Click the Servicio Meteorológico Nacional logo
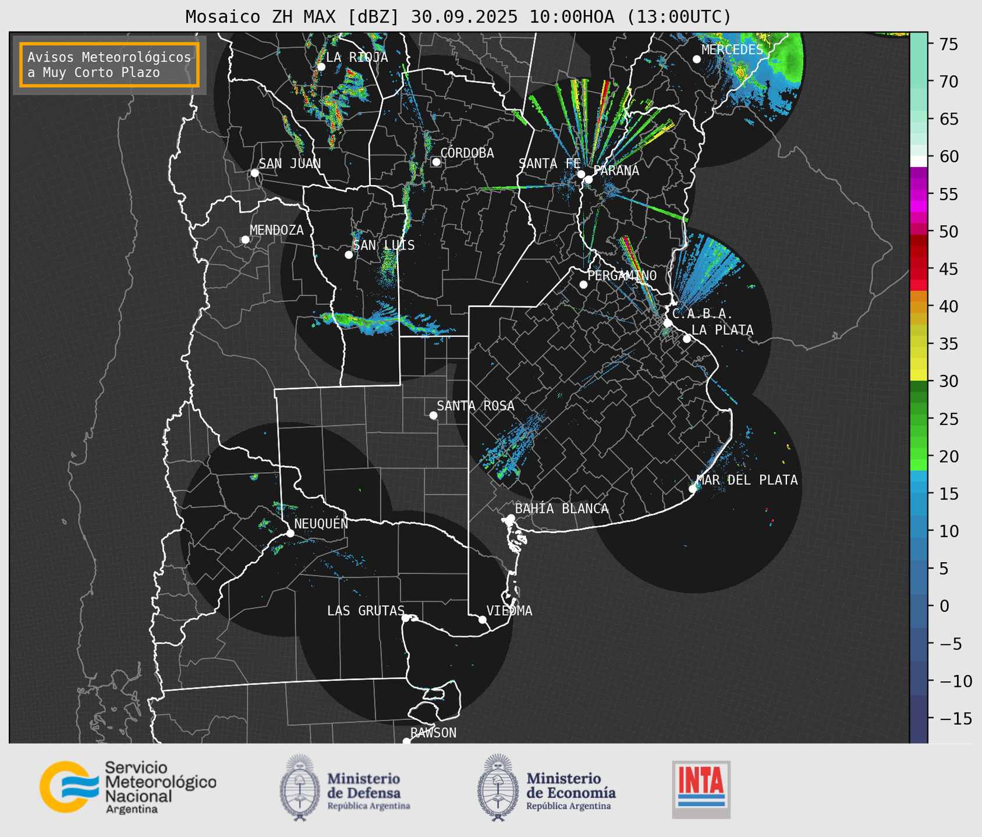This screenshot has height=837, width=982. tap(127, 787)
